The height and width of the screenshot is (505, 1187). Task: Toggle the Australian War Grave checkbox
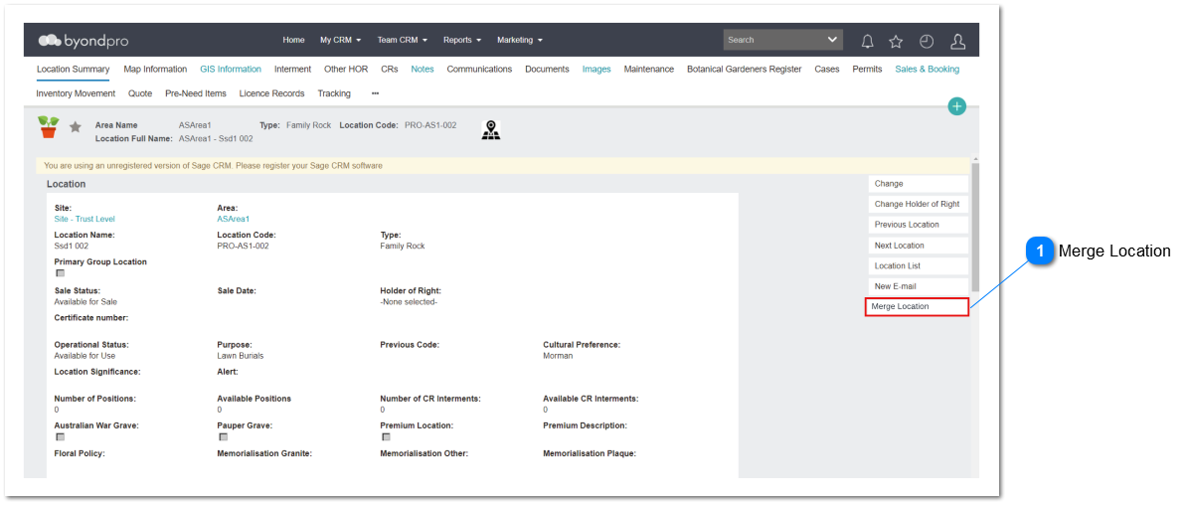(60, 436)
